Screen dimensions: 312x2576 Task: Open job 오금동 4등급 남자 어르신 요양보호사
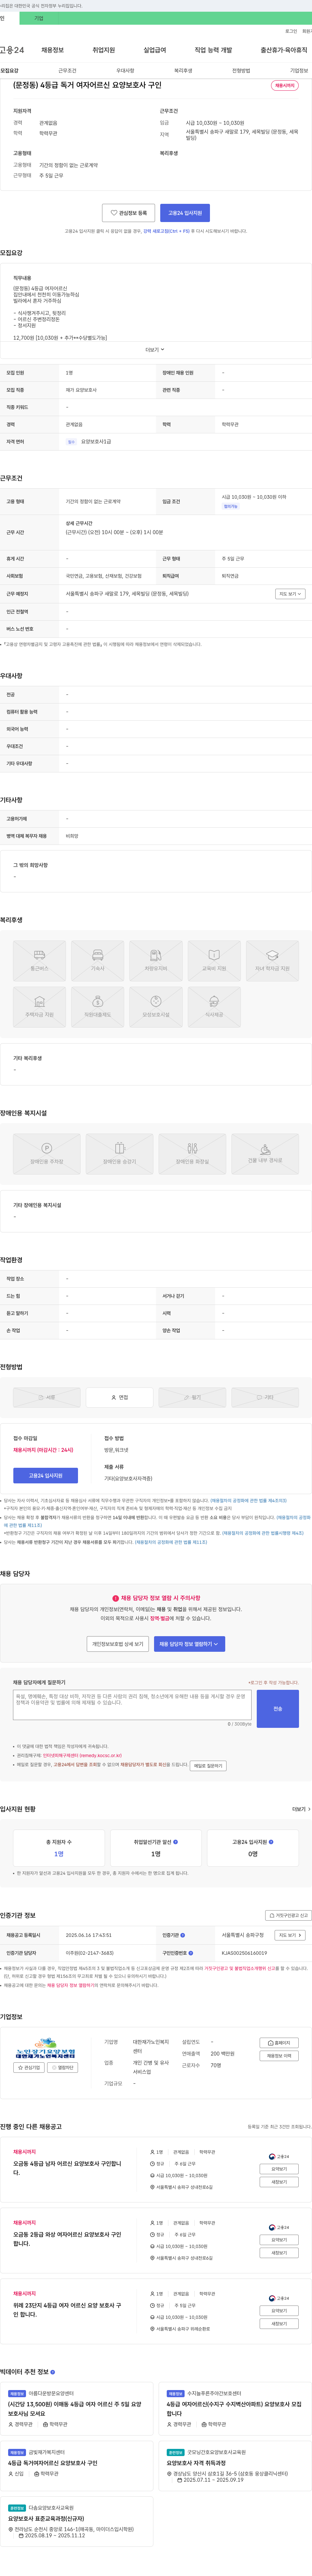pyautogui.click(x=67, y=2168)
